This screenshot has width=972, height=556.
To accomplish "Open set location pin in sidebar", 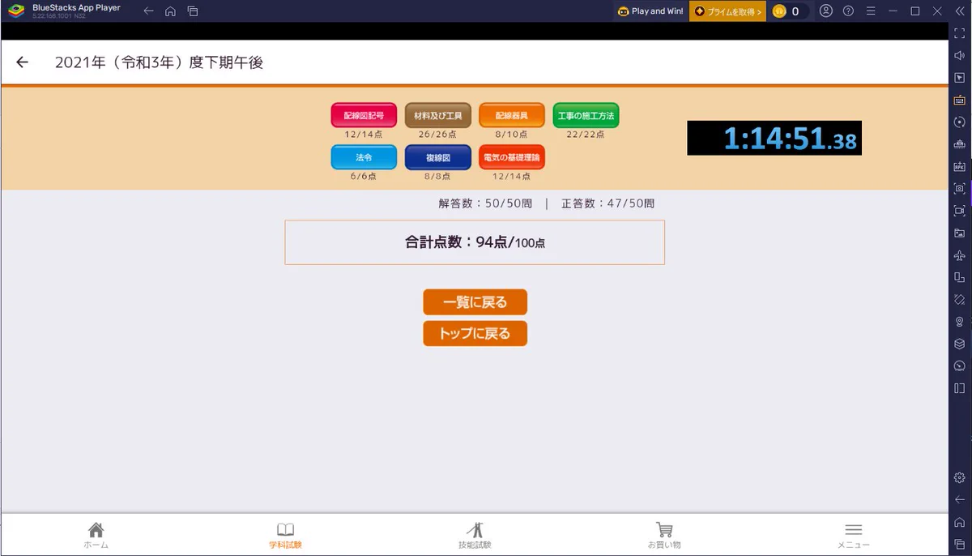I will click(960, 322).
